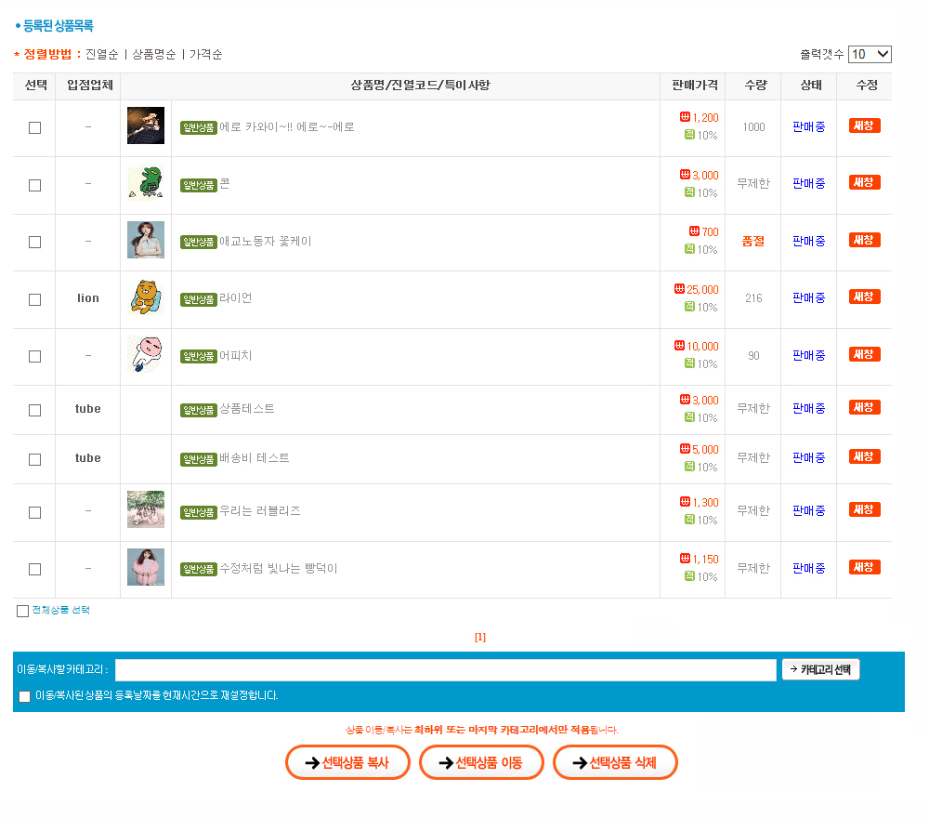929x818 pixels.
Task: Toggle the 전체상품 선택 checkbox
Action: click(23, 611)
